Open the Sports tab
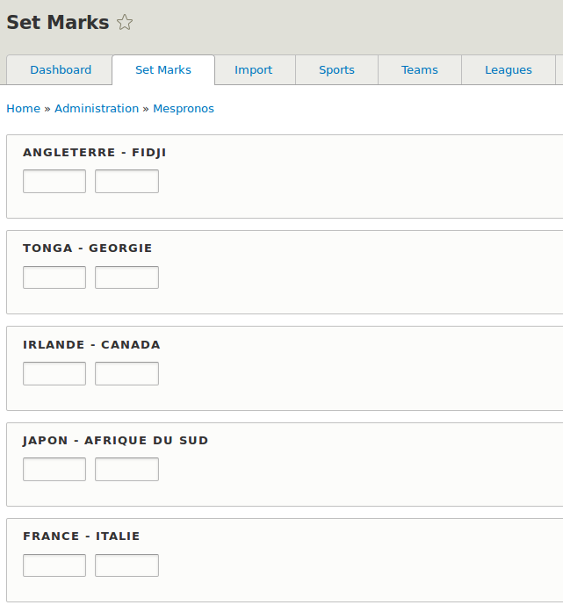 [336, 70]
